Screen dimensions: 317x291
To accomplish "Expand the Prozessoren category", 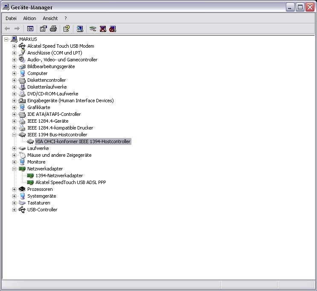I will pos(14,189).
